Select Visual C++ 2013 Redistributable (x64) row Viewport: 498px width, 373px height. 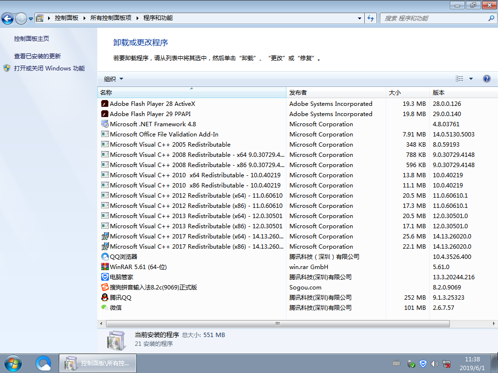[298, 216]
